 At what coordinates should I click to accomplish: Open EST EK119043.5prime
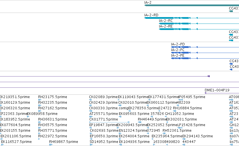[x=133, y=97]
